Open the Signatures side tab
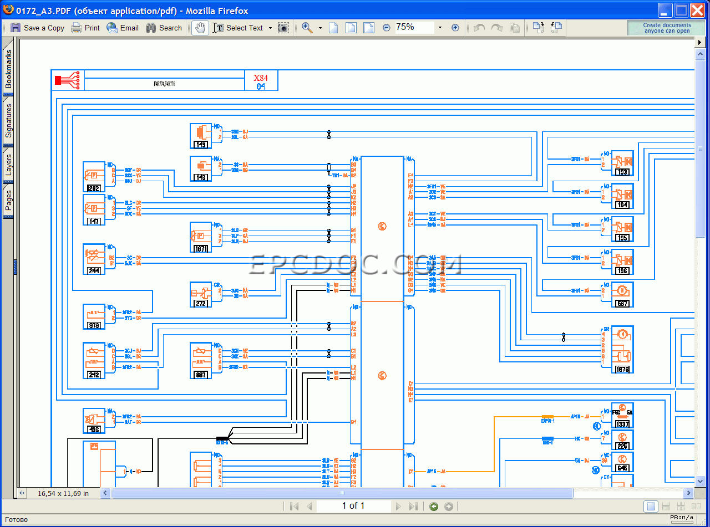 [x=8, y=121]
